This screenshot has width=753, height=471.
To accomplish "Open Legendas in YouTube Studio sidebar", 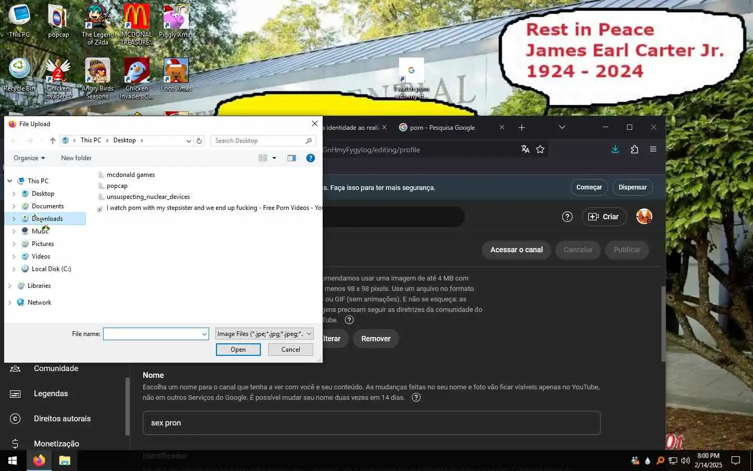I will click(51, 394).
